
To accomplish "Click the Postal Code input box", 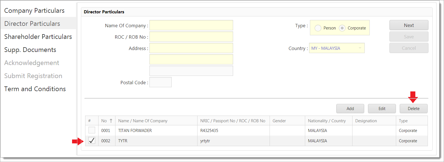I will (160, 82).
